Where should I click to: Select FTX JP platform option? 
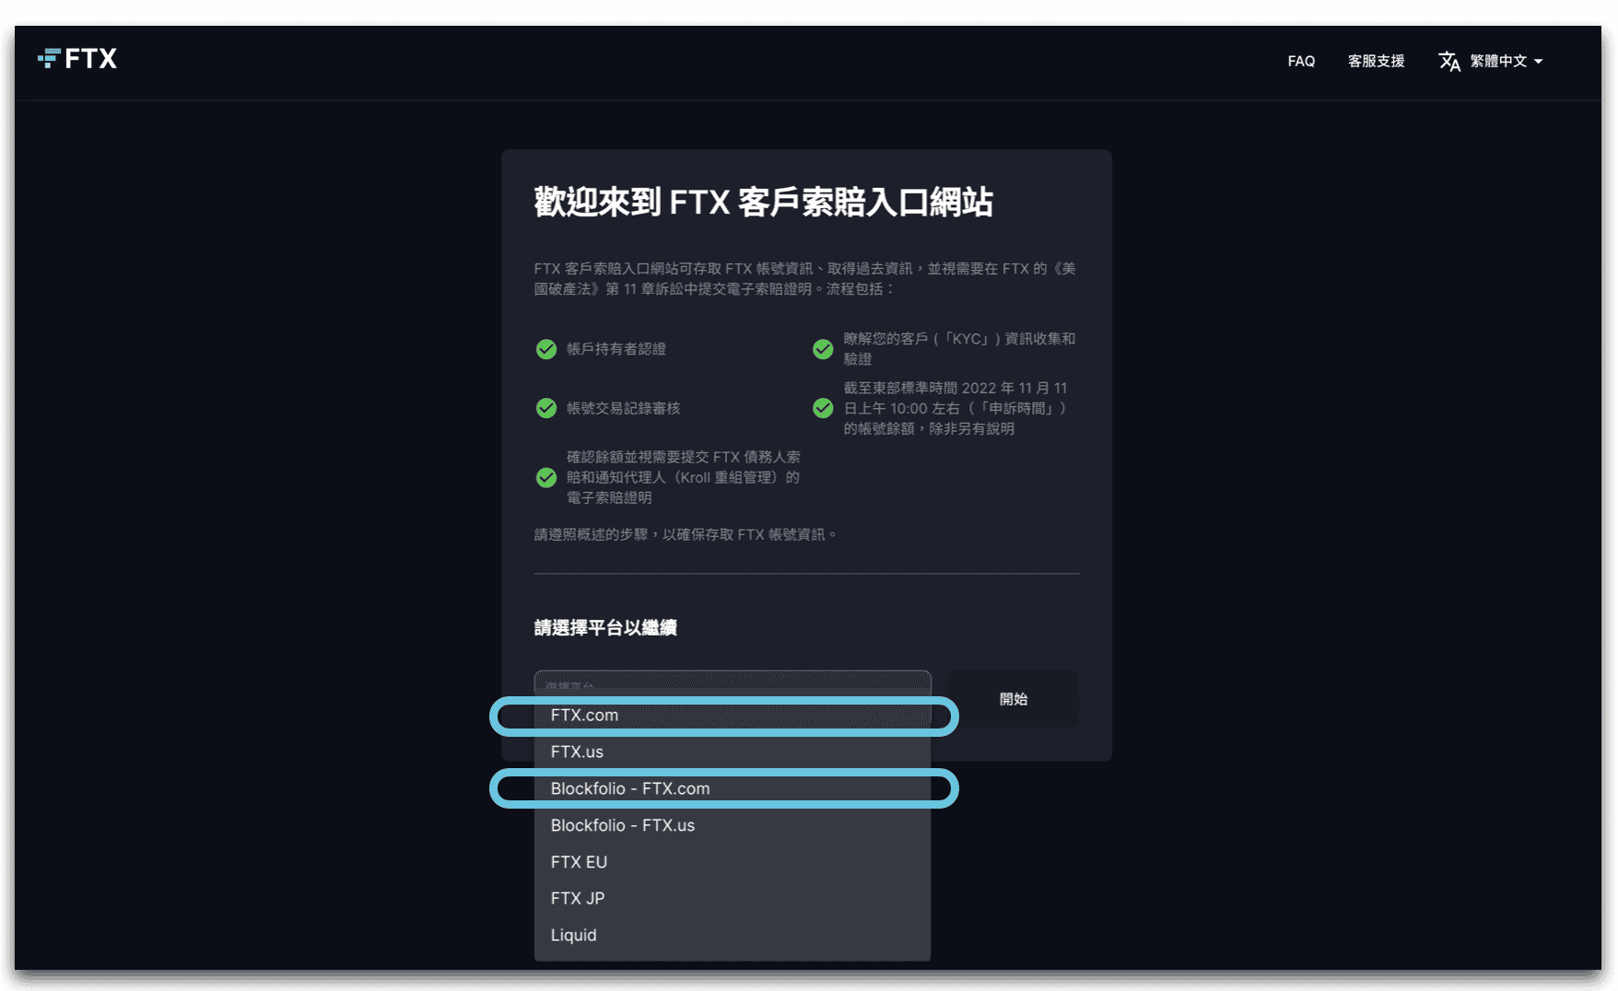pos(733,898)
